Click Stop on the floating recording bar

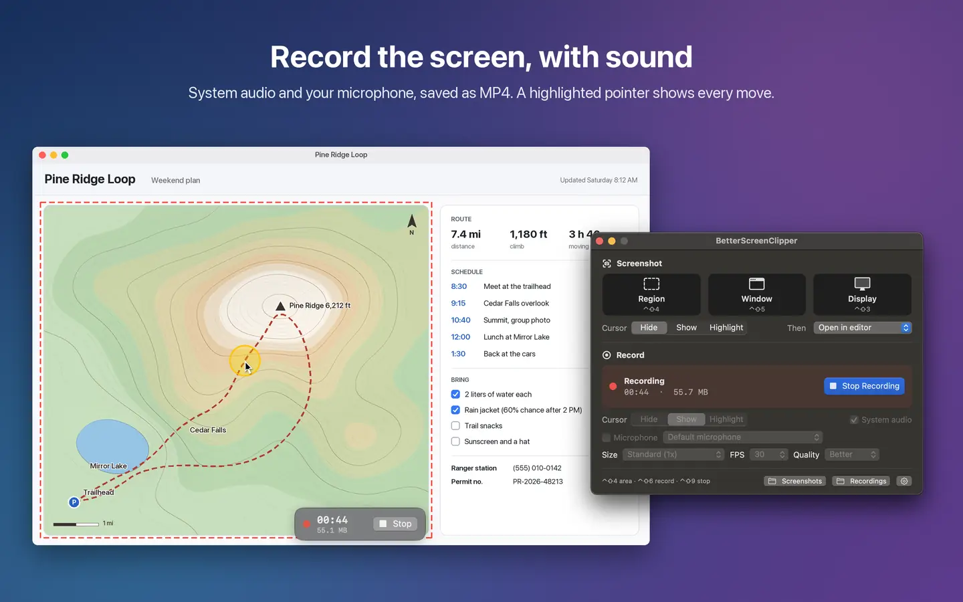coord(395,524)
